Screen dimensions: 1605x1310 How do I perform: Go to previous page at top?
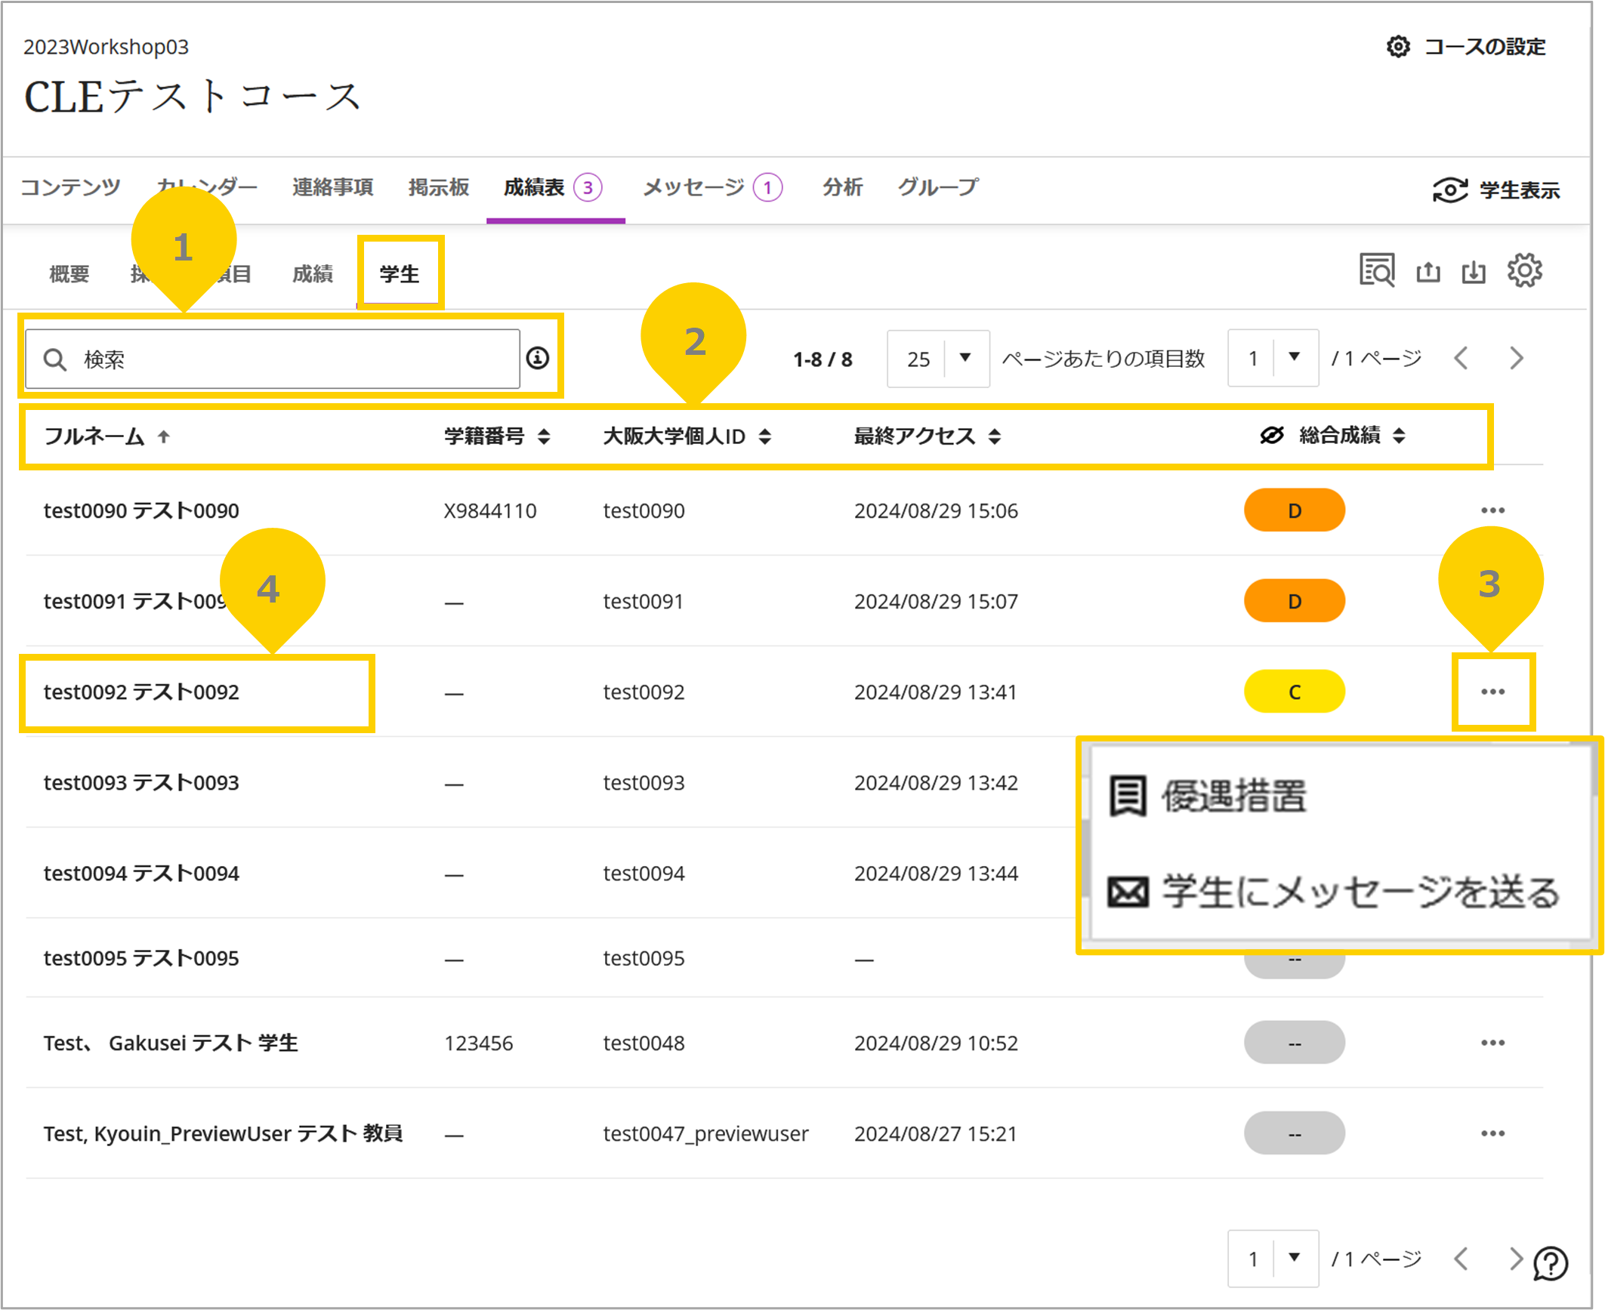pos(1461,358)
